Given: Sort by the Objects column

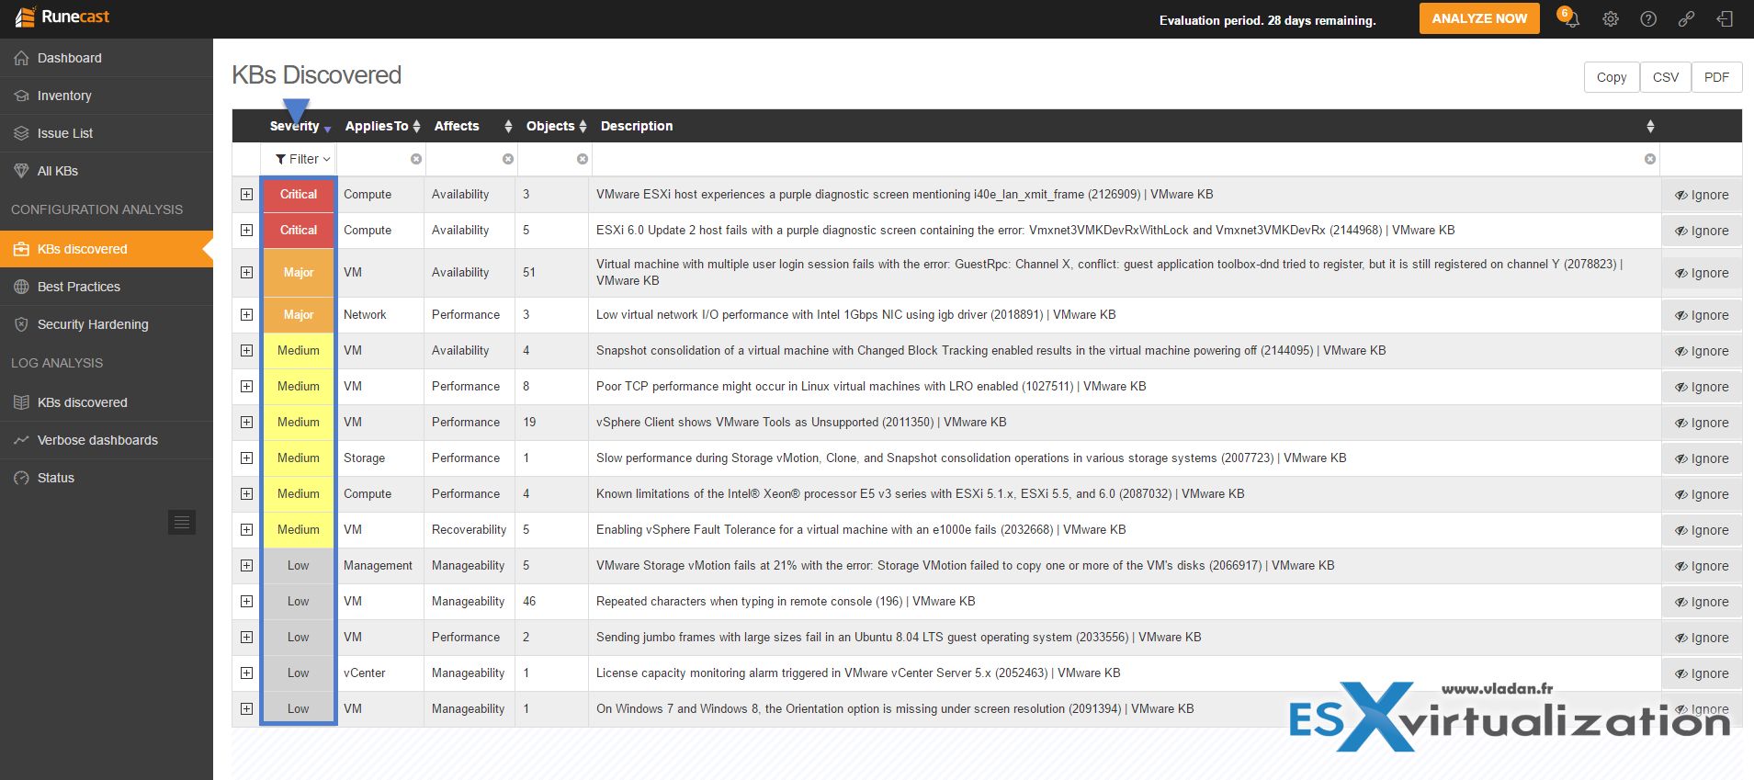Looking at the screenshot, I should 556,126.
